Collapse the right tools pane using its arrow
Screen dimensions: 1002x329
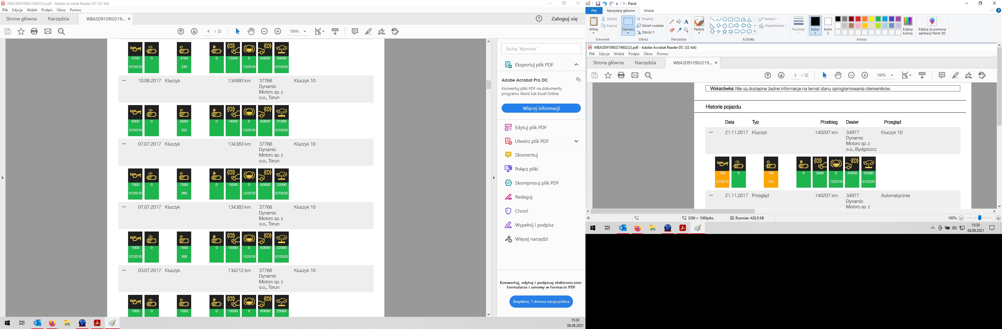[494, 178]
